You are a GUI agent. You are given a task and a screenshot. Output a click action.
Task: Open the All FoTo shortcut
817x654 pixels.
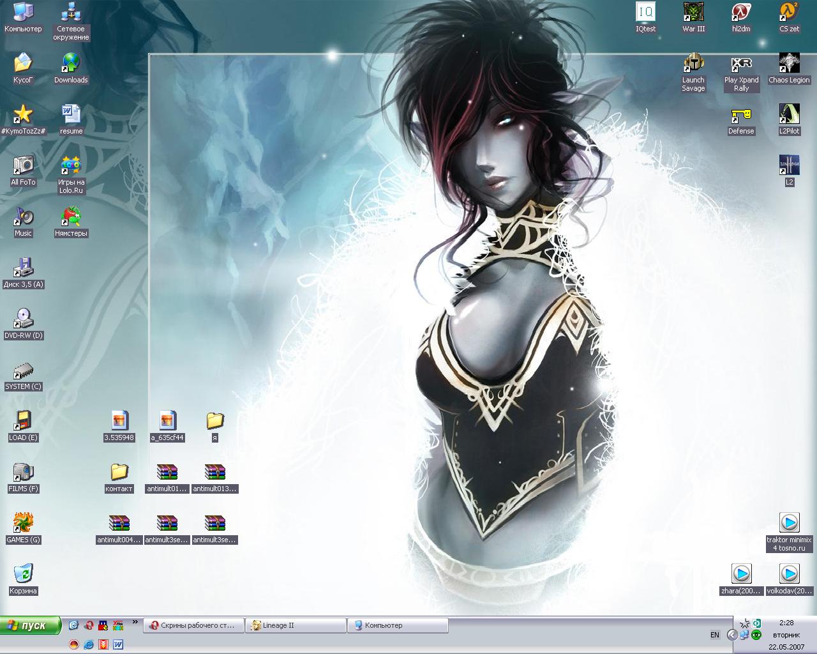(x=23, y=171)
